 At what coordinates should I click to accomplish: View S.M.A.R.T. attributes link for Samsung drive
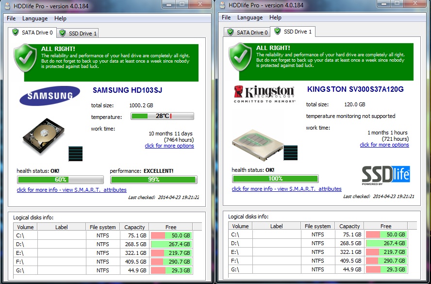coord(71,190)
